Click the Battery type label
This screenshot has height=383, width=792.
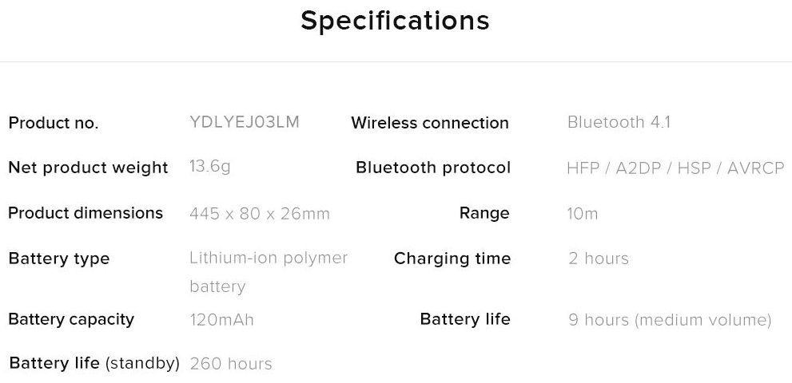(x=58, y=259)
